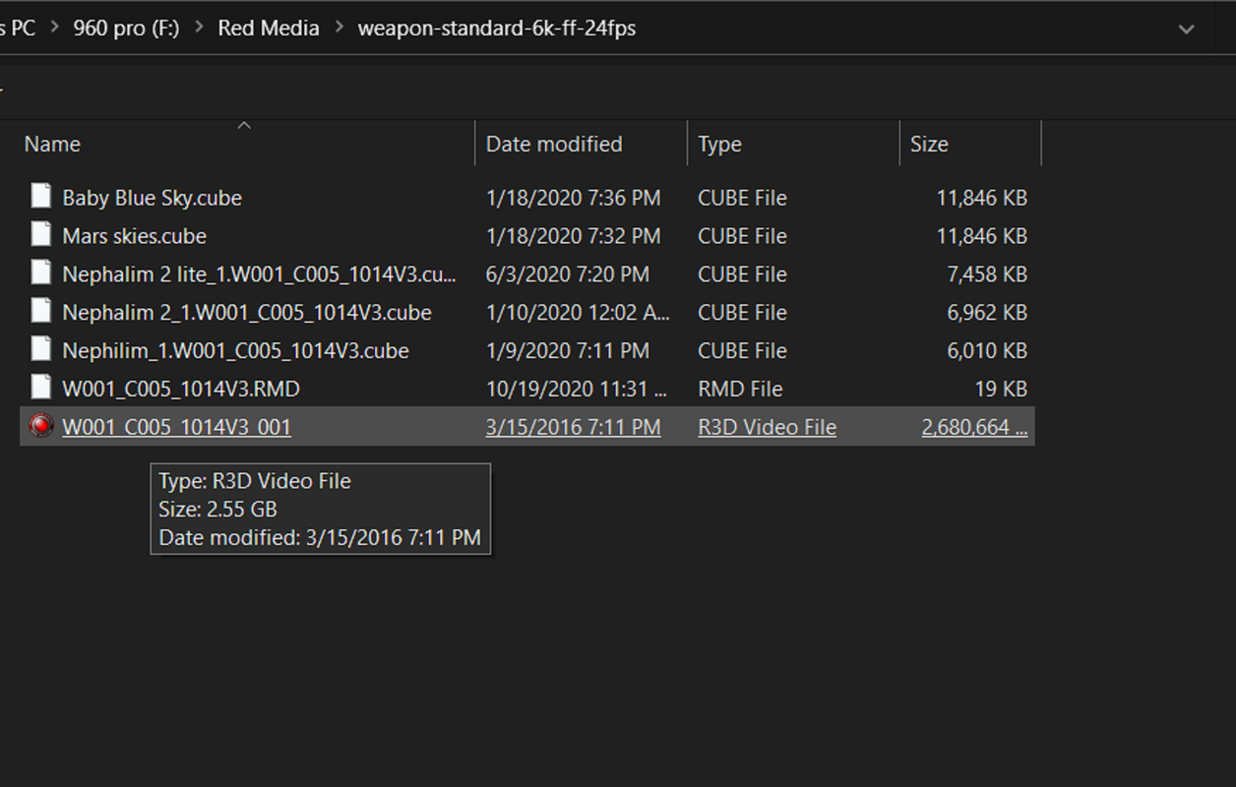Select W001_C005_1014V3_001 video file name

[176, 427]
